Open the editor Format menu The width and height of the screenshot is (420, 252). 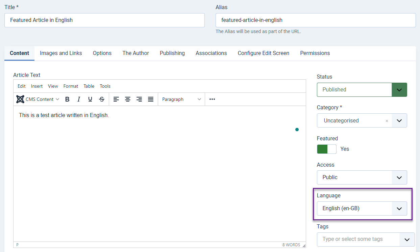71,86
